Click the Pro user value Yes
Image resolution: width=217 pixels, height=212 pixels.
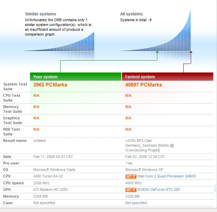(x=129, y=163)
